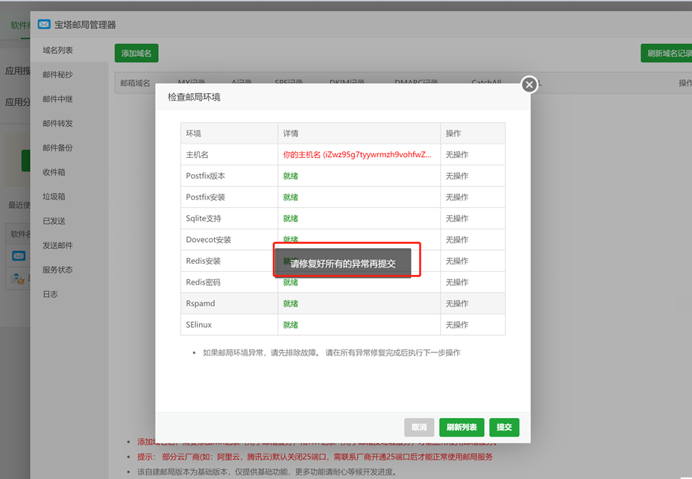Click the SElinux environment cell
This screenshot has width=692, height=479.
(229, 325)
